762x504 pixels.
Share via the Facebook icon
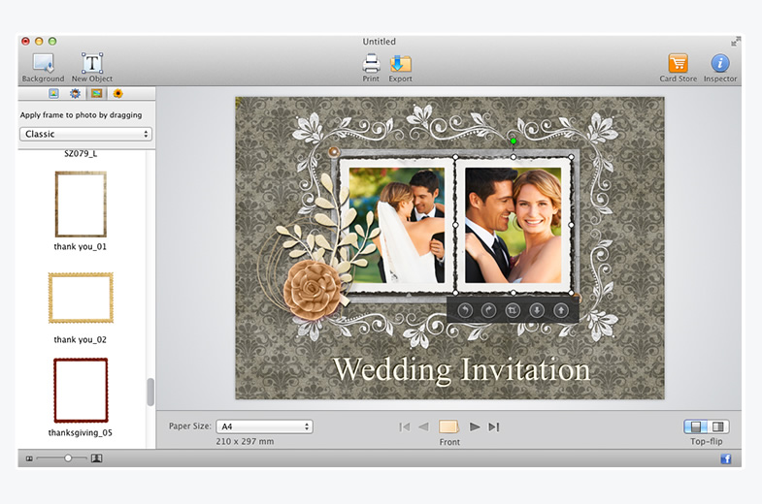point(725,458)
